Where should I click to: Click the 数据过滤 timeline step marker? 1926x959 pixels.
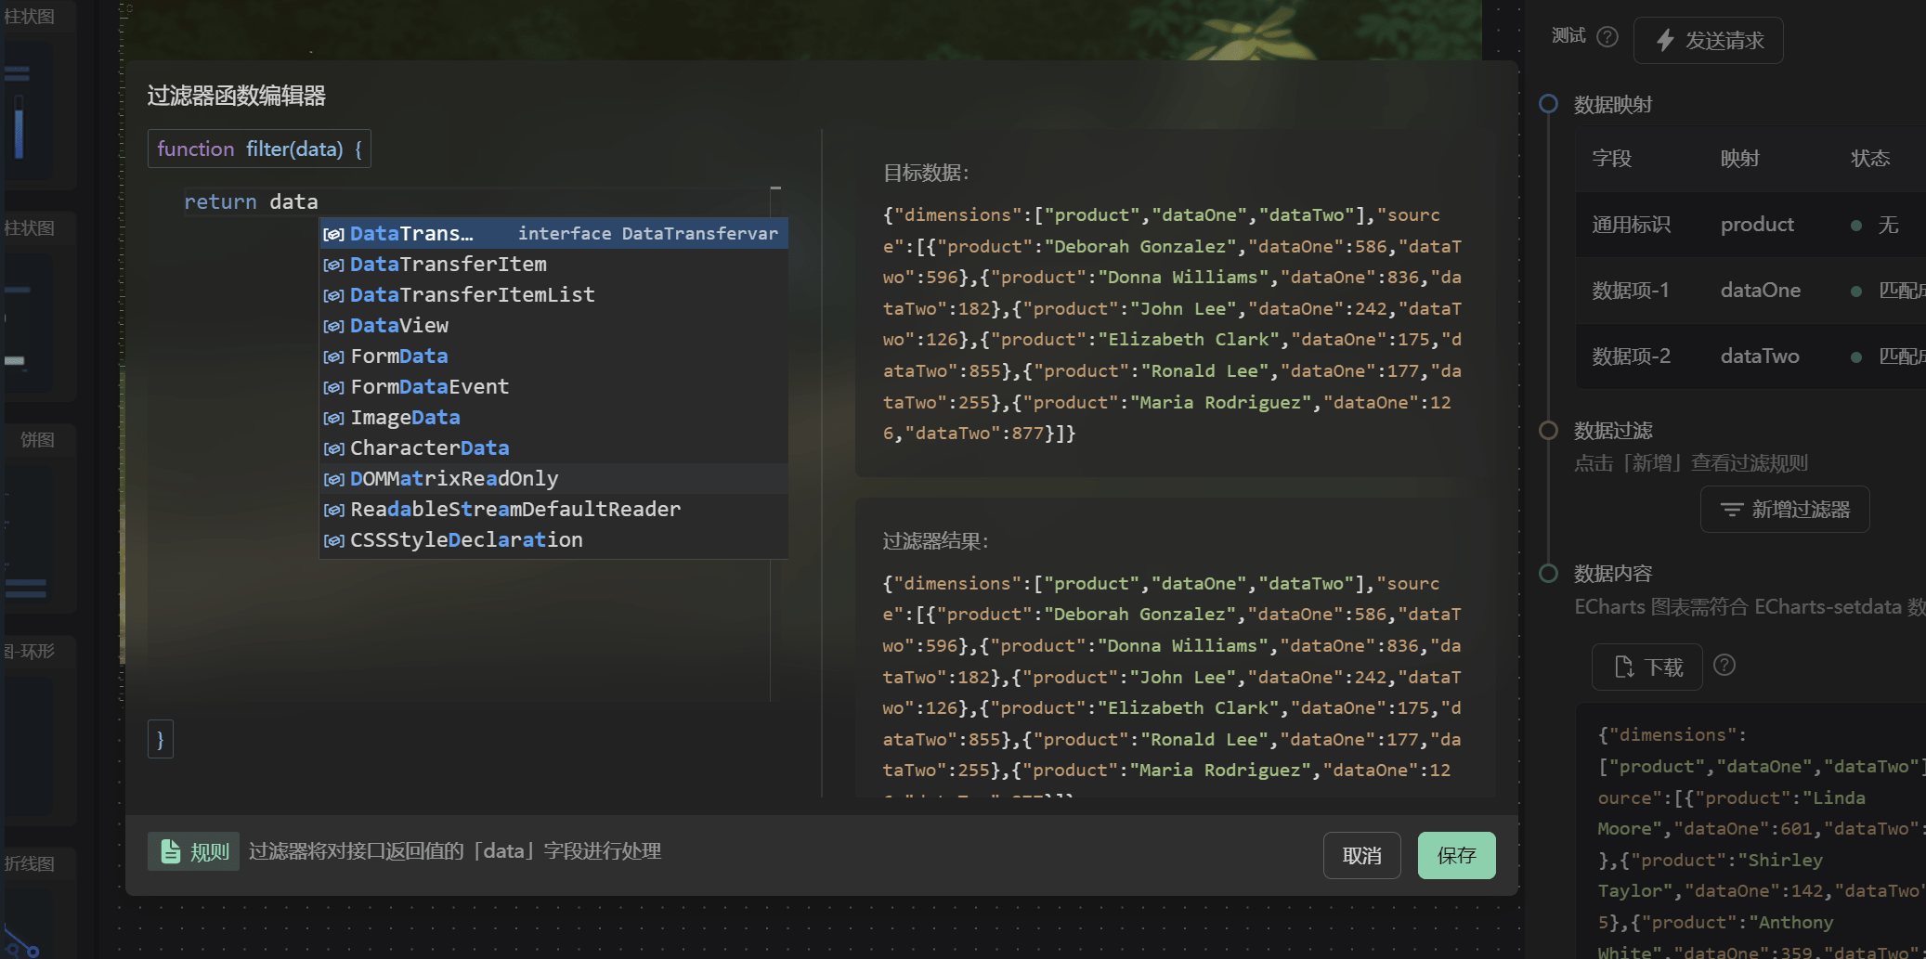1548,430
